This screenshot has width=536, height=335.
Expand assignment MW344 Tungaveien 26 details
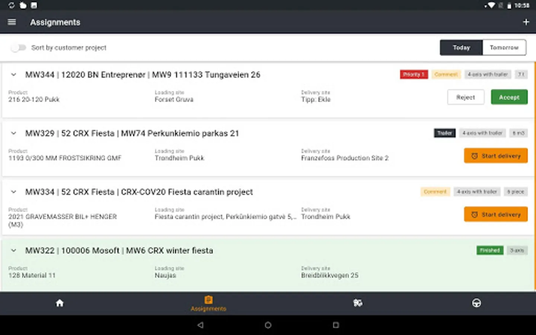[13, 74]
